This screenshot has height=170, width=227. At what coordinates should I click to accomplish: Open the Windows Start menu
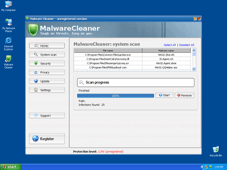10,167
